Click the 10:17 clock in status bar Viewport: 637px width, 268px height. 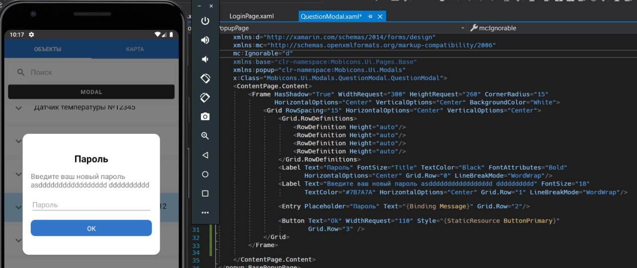17,35
